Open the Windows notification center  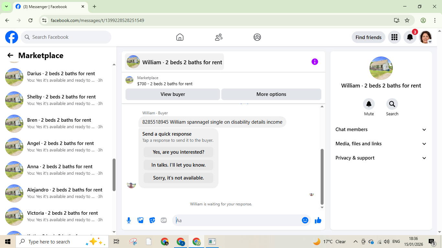[x=432, y=242]
